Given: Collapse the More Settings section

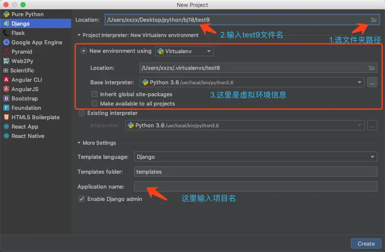Looking at the screenshot, I should 79,143.
